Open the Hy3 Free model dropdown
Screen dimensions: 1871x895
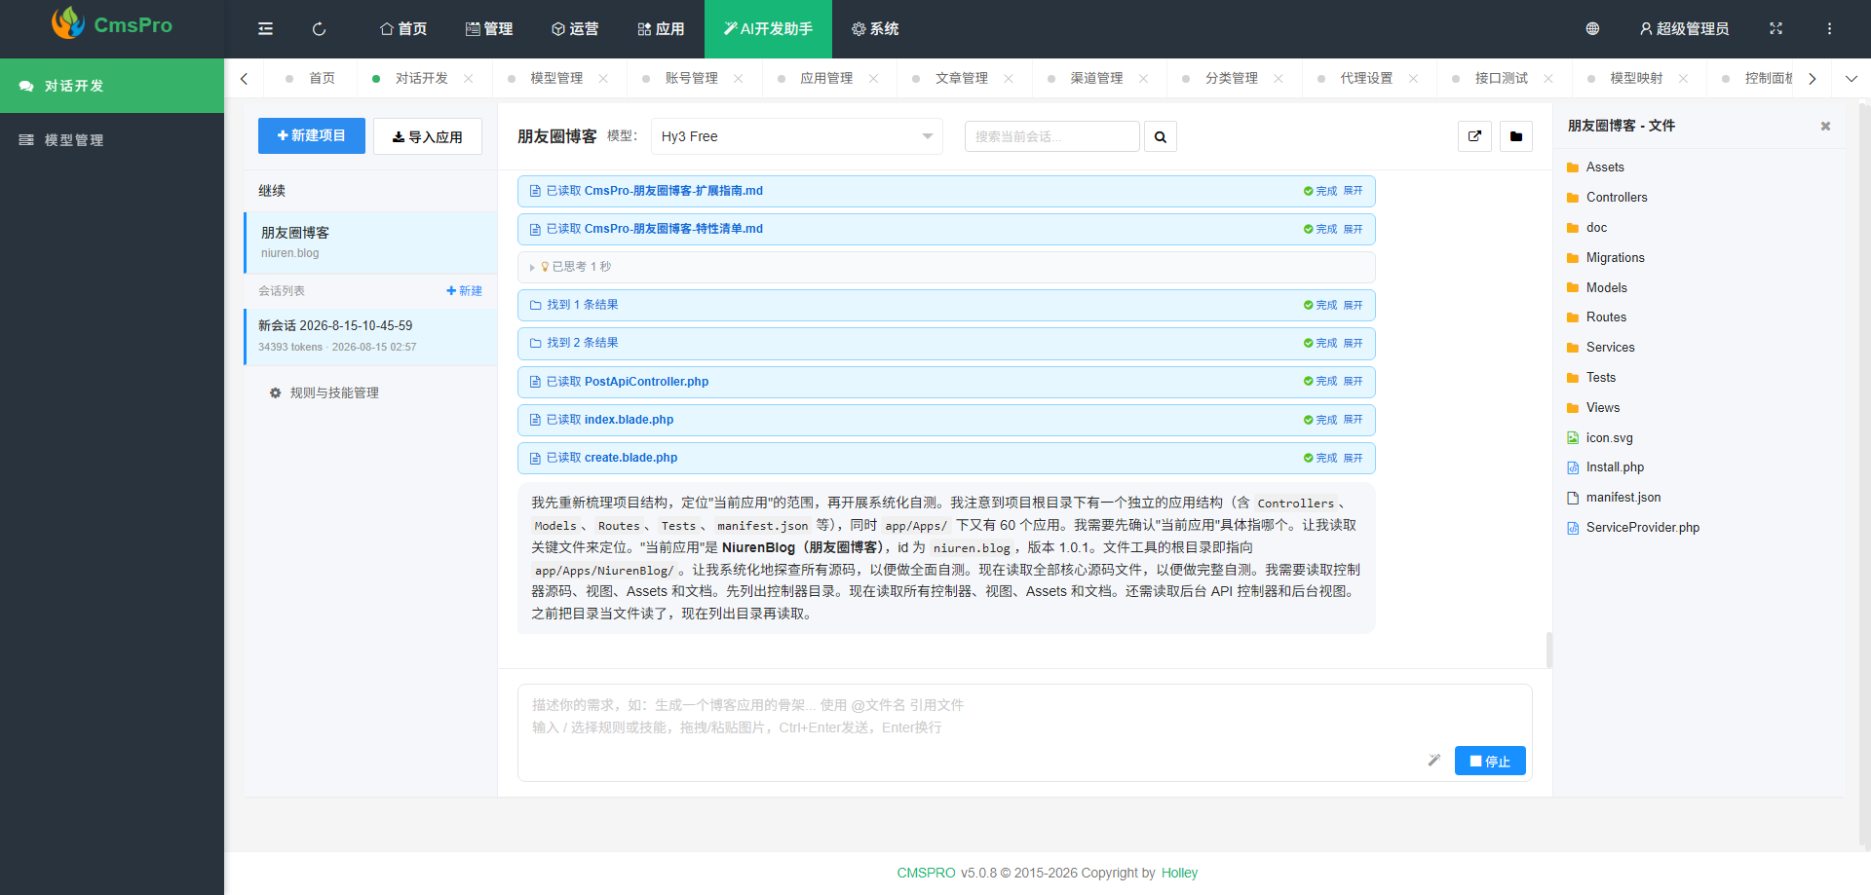797,136
